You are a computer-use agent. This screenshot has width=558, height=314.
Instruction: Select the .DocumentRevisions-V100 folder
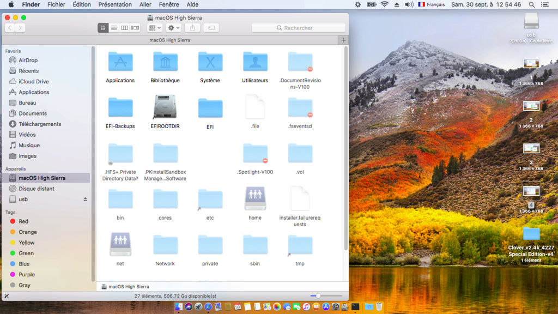point(300,62)
